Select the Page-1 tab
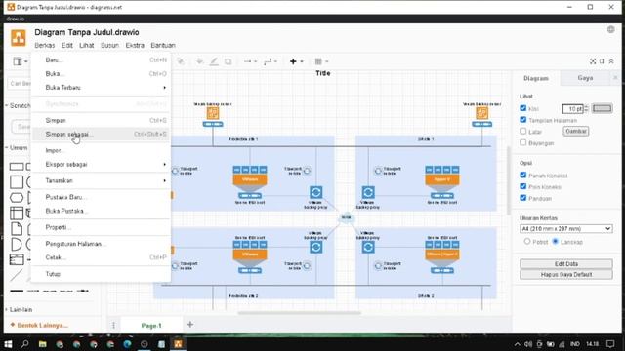The height and width of the screenshot is (351, 625). point(151,326)
